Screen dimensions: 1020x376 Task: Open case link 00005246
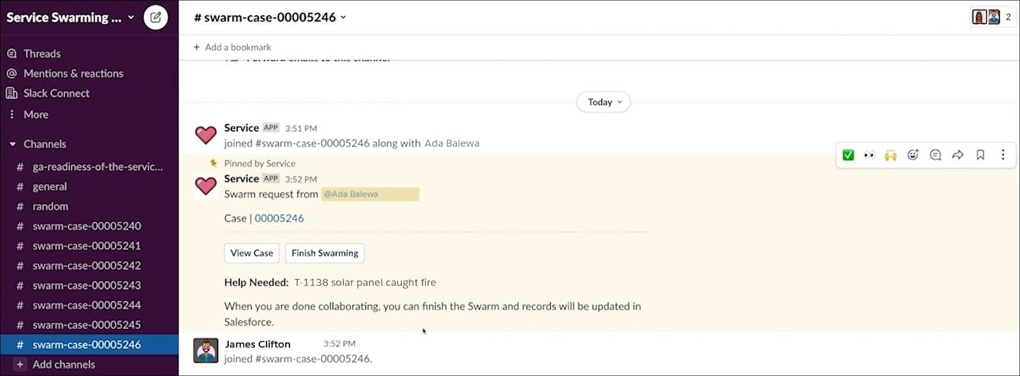pyautogui.click(x=279, y=218)
